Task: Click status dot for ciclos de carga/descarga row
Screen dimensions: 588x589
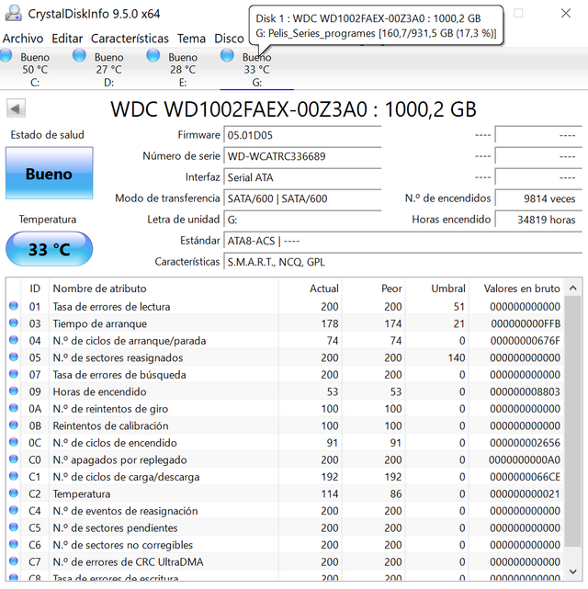Action: point(14,476)
